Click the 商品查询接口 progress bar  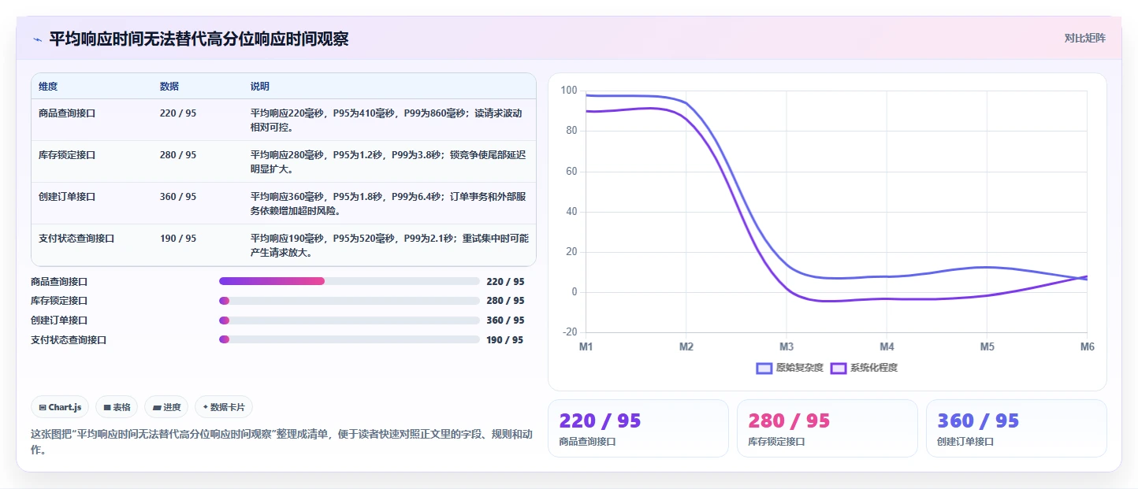point(349,281)
